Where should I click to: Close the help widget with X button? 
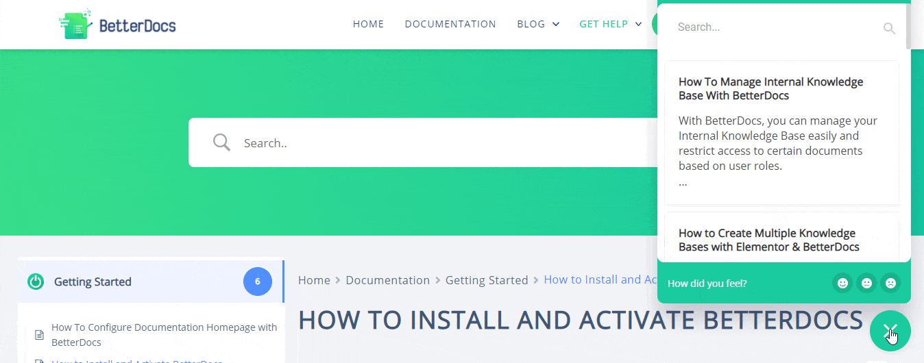click(x=890, y=331)
